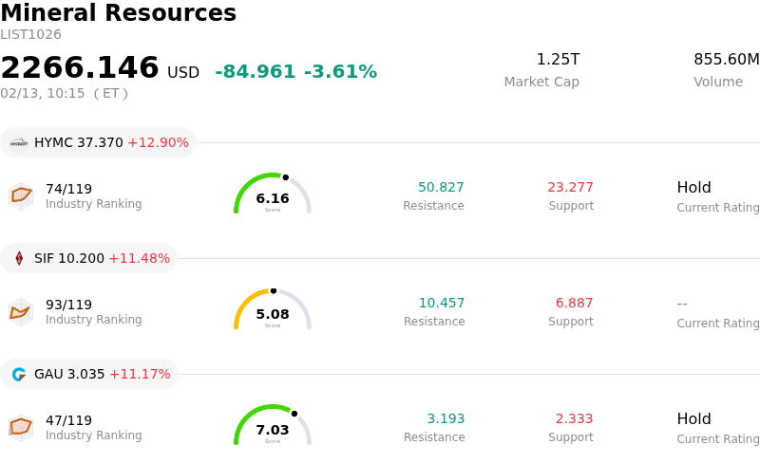Select the HYMC 6.16 score gauge
The height and width of the screenshot is (463, 760).
click(x=273, y=194)
